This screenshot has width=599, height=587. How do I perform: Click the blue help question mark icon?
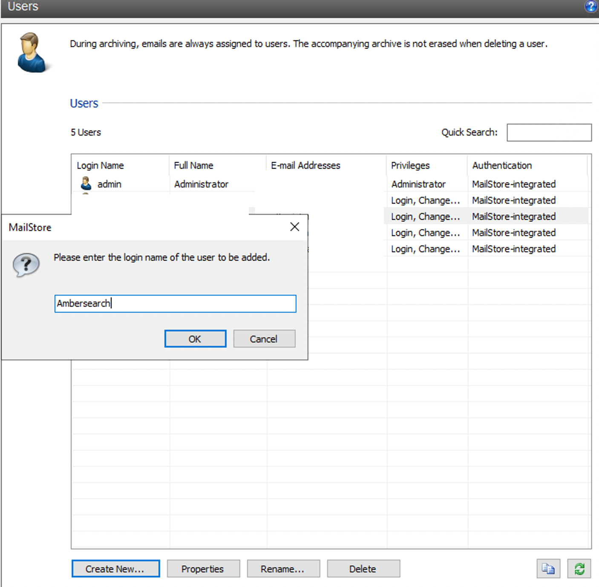click(591, 6)
